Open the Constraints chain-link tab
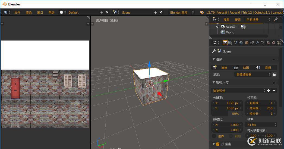This screenshot has width=284, height=149. (252, 43)
